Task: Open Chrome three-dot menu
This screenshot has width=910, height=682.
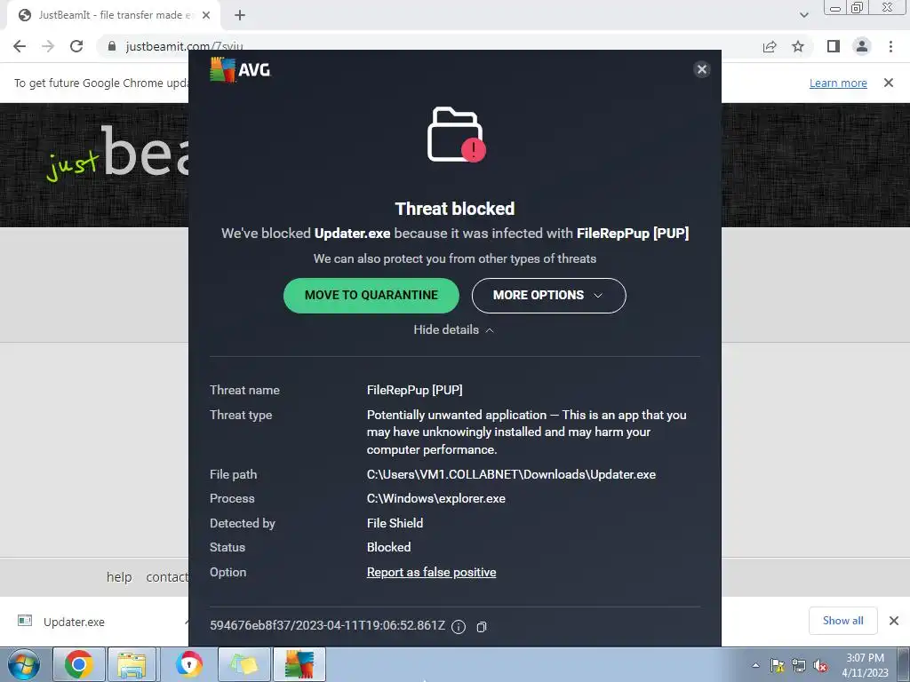Action: (890, 46)
